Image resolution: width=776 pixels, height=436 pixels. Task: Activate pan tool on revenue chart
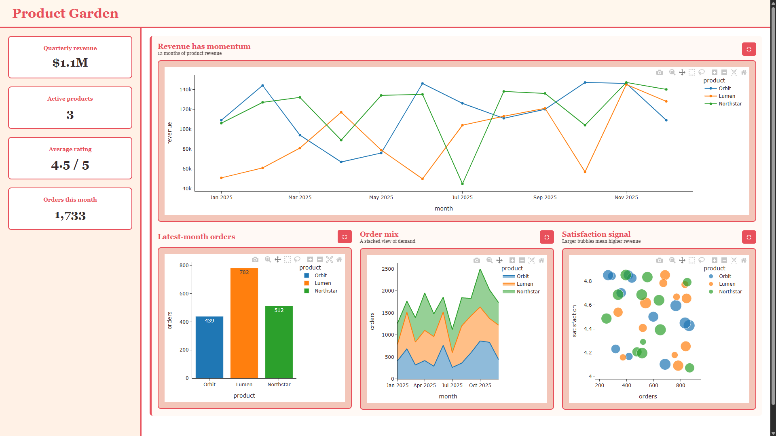(x=682, y=72)
